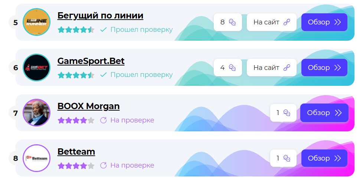
Task: Open the Betteam title link
Action: pyautogui.click(x=76, y=152)
